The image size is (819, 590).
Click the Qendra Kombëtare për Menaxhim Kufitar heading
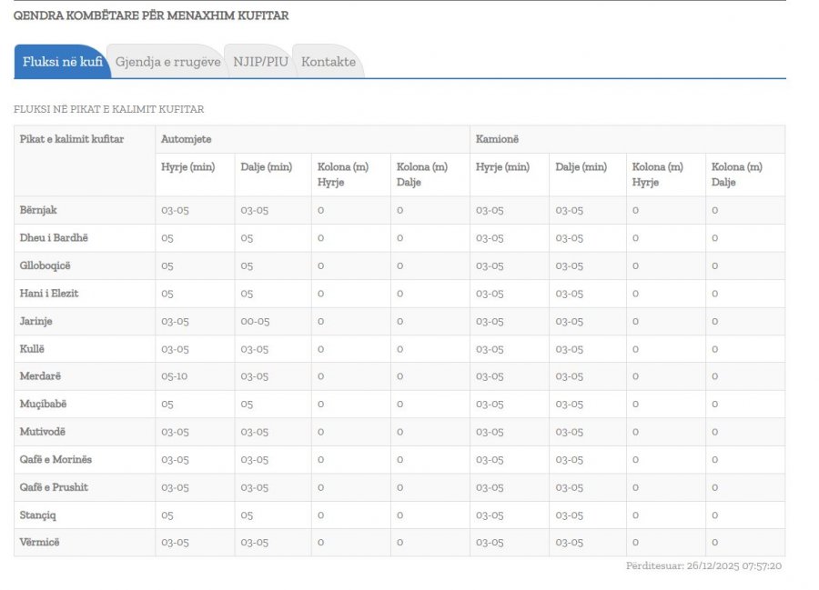pos(151,15)
